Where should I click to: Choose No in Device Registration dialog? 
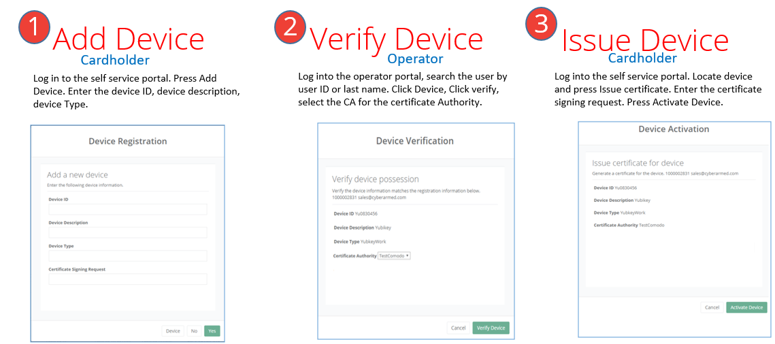click(x=194, y=331)
